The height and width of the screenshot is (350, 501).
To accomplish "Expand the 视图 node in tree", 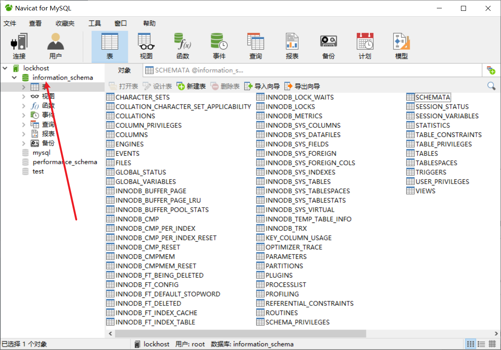I will [x=24, y=96].
